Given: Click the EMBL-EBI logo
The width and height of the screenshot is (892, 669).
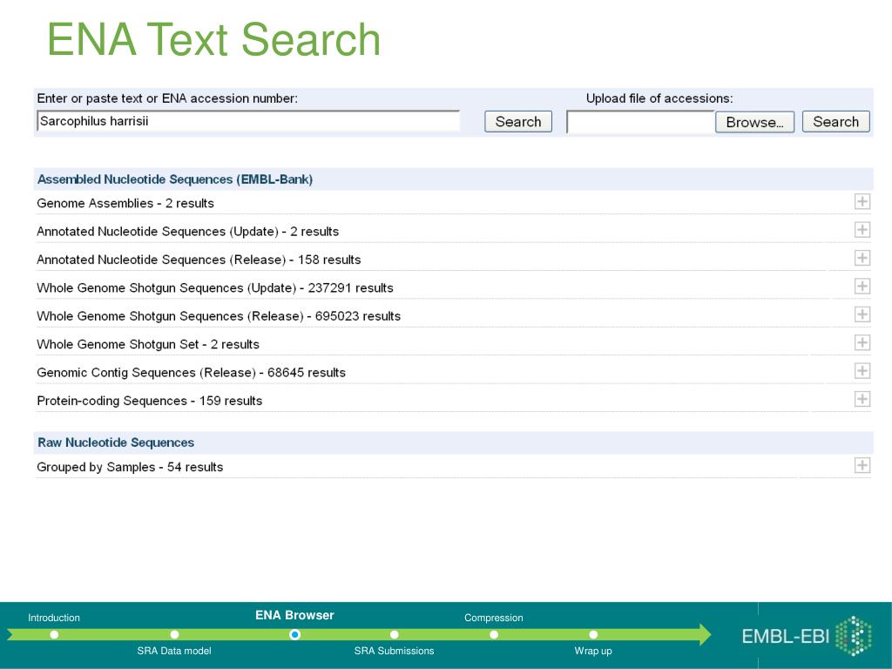Looking at the screenshot, I should coord(807,635).
